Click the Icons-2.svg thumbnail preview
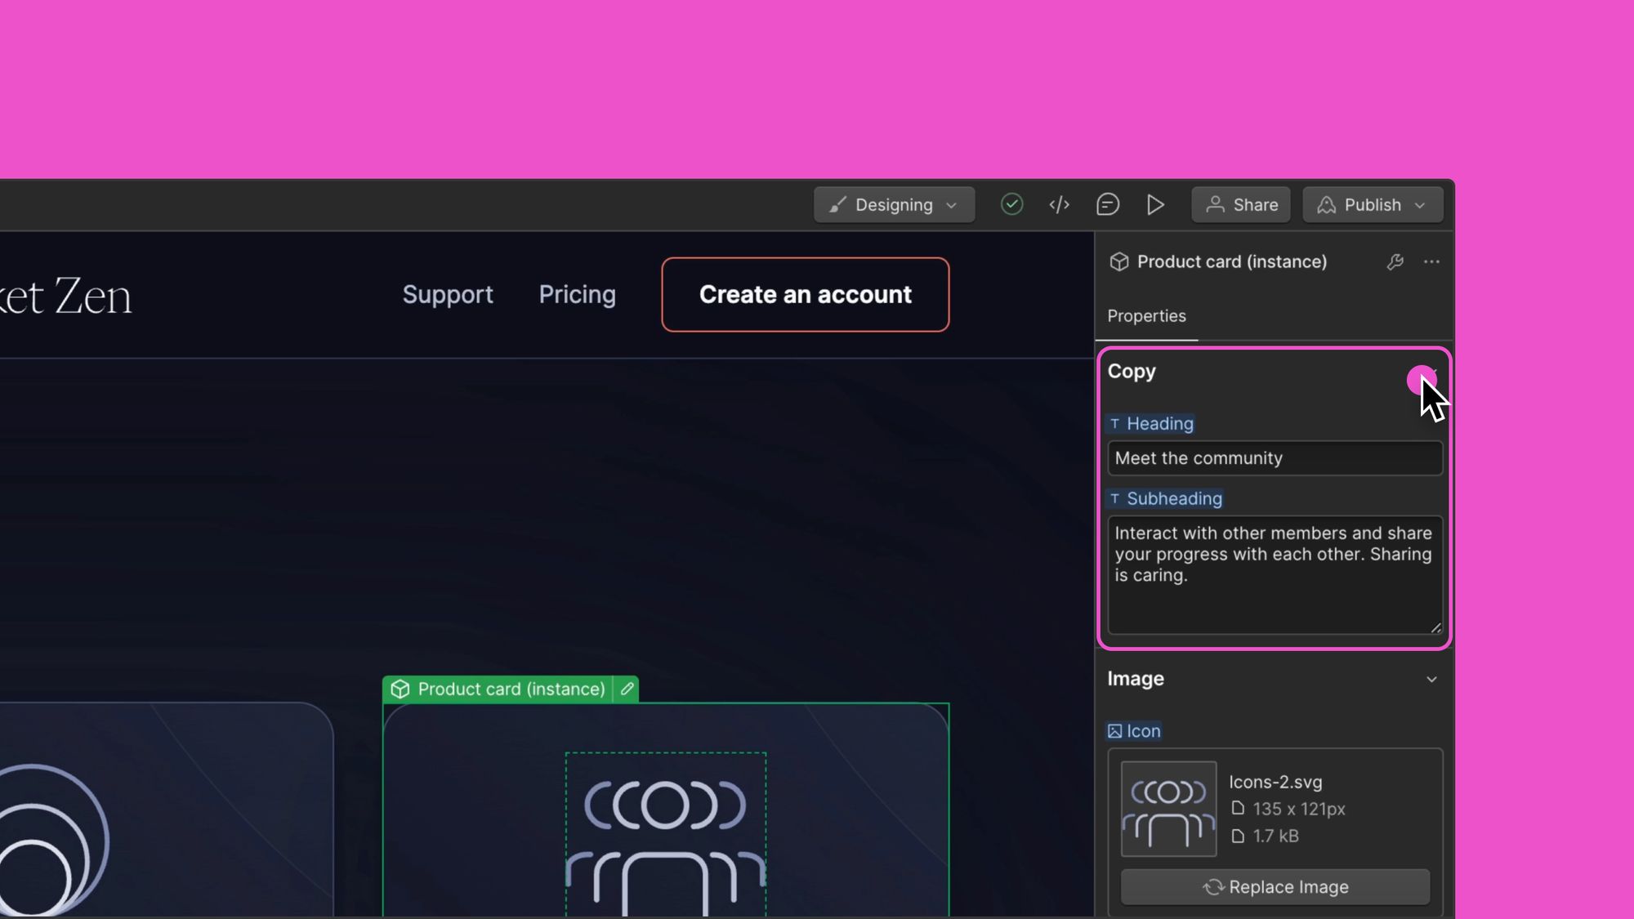Image resolution: width=1634 pixels, height=919 pixels. (x=1168, y=809)
